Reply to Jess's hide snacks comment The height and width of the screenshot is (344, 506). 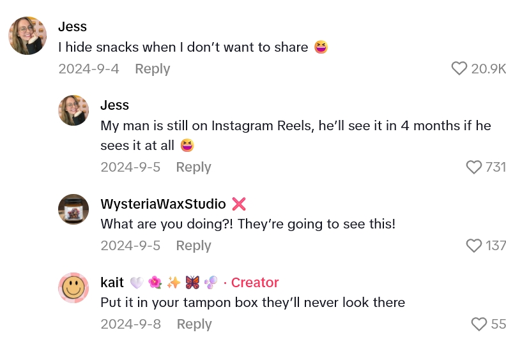[152, 69]
